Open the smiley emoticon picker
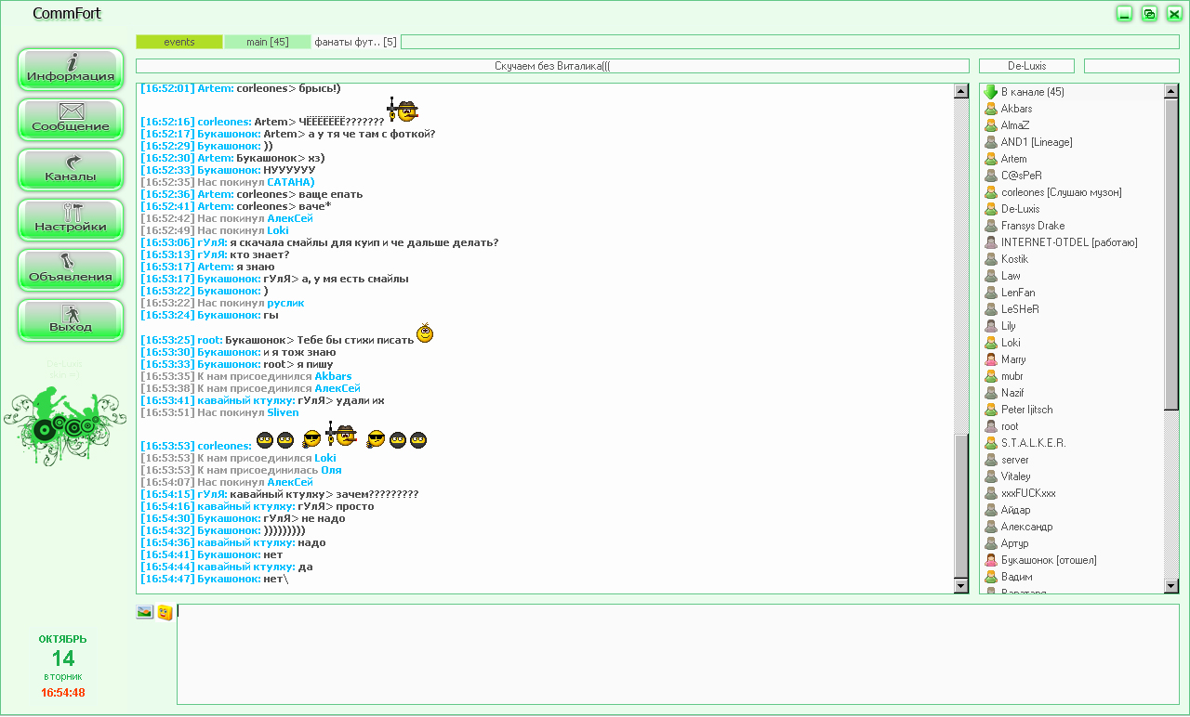 click(165, 612)
